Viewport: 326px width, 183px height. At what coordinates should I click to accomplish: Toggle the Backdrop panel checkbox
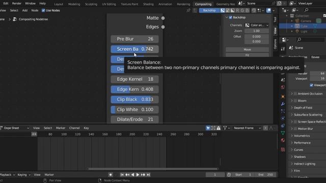click(230, 17)
